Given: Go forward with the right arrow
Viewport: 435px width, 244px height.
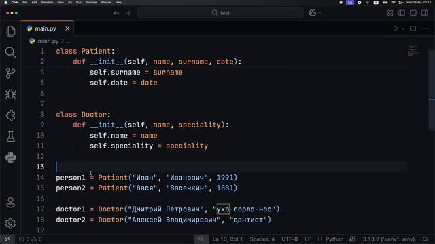Looking at the screenshot, I should pyautogui.click(x=128, y=13).
